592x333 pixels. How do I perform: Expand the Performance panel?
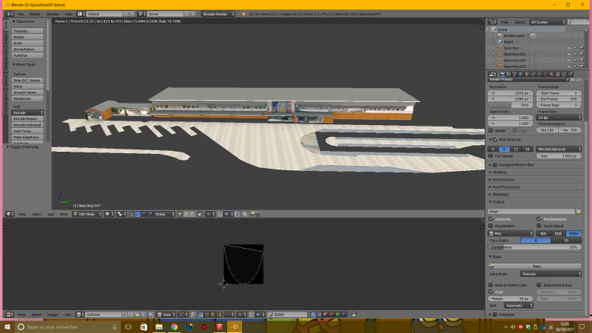505,179
